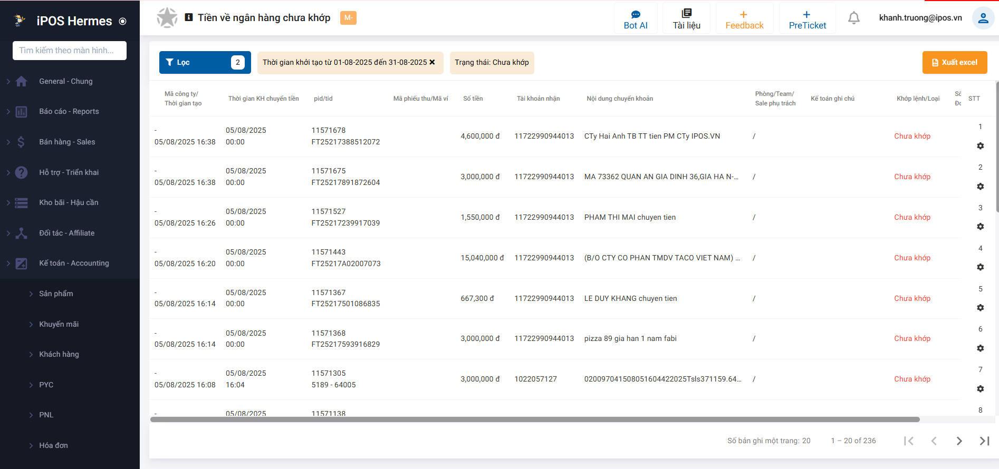This screenshot has height=469, width=999.
Task: Expand Kho bãi - Hậu cần menu
Action: pyautogui.click(x=8, y=203)
